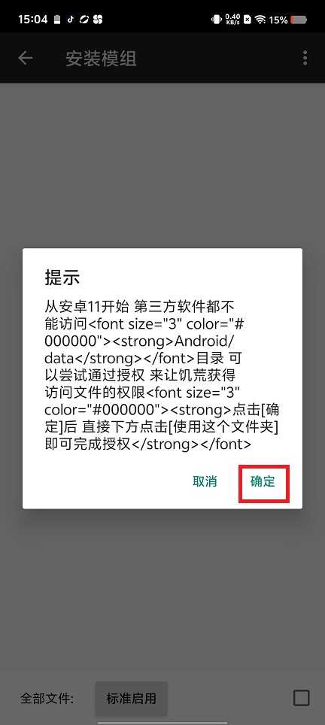Viewport: 325px width, 725px height.
Task: Tap the back arrow beside 安装模组
Action: (x=25, y=58)
